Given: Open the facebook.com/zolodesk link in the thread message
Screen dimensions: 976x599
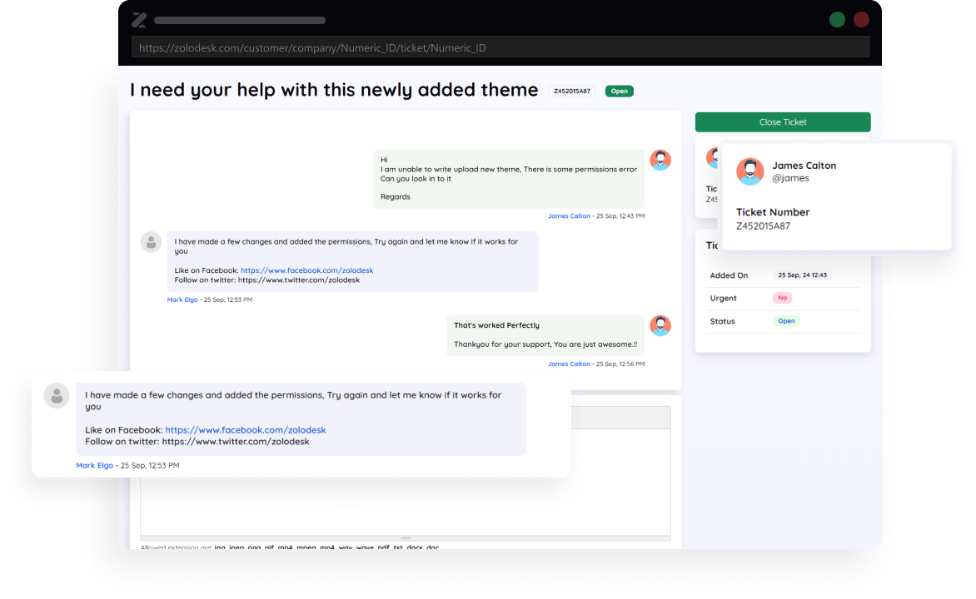Looking at the screenshot, I should [x=306, y=270].
